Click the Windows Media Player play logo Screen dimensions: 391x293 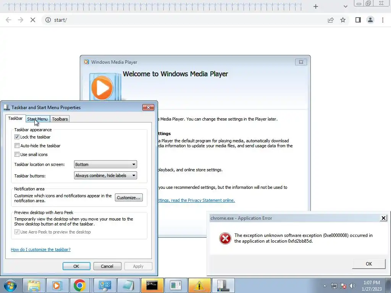(x=102, y=88)
